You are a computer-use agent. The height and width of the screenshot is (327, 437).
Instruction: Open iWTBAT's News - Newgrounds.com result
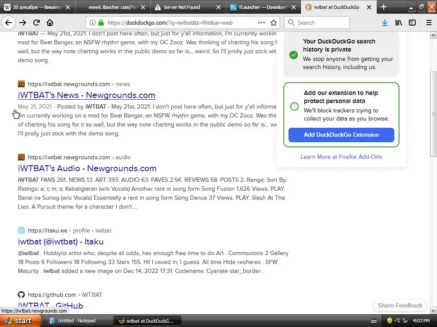[x=86, y=95]
